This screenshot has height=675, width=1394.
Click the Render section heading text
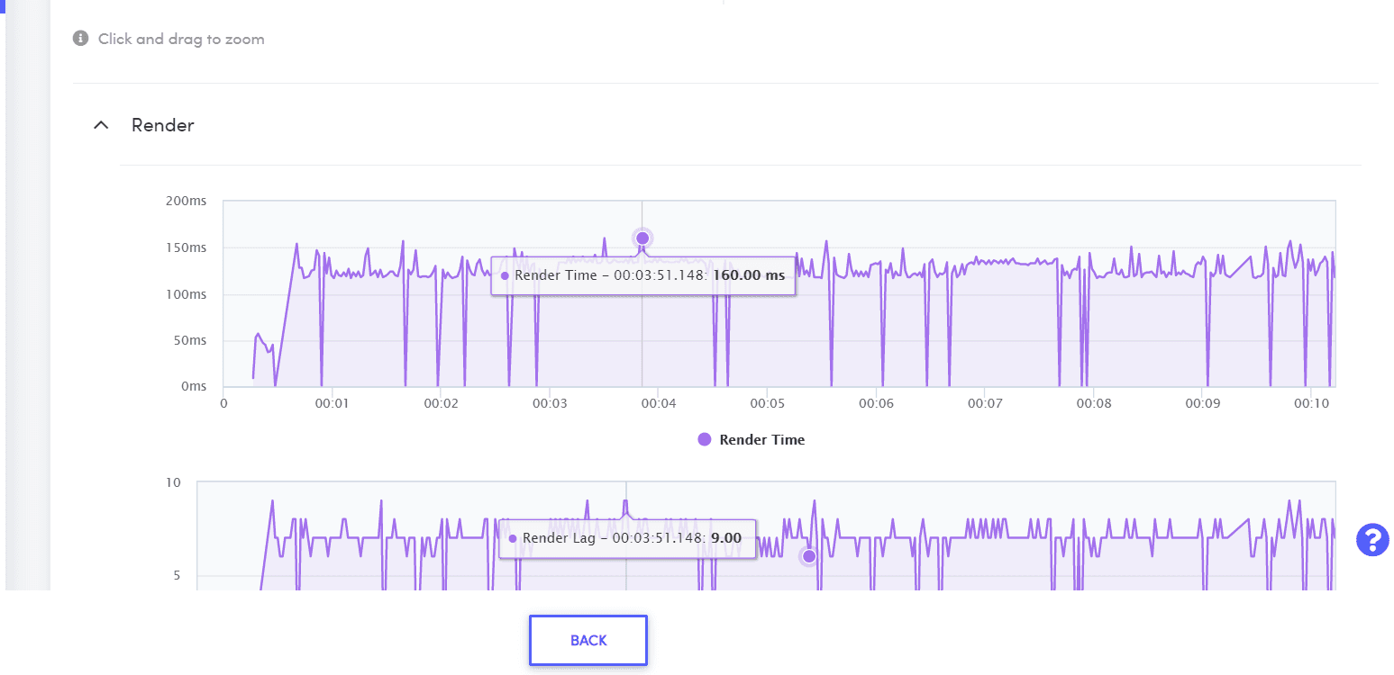point(163,125)
